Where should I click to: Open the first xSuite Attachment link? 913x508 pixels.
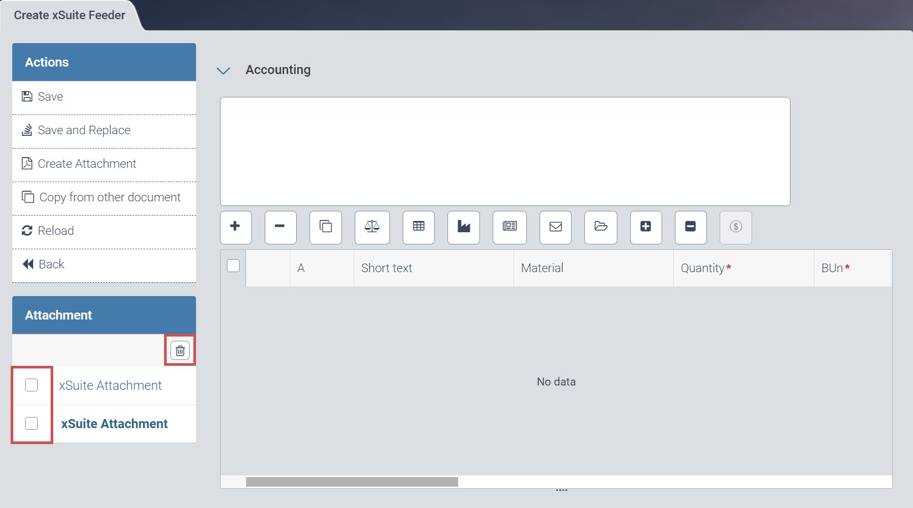pyautogui.click(x=110, y=386)
